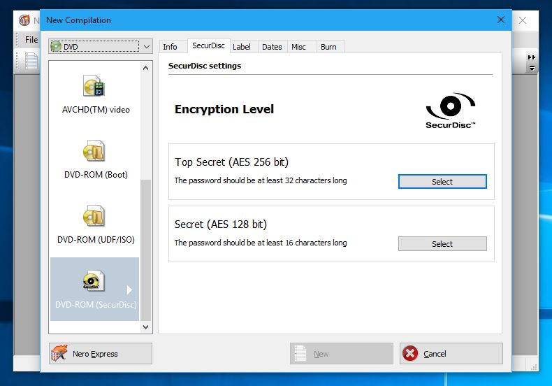552x386 pixels.
Task: Click the Secret (AES 128 bit) heading
Action: click(221, 224)
